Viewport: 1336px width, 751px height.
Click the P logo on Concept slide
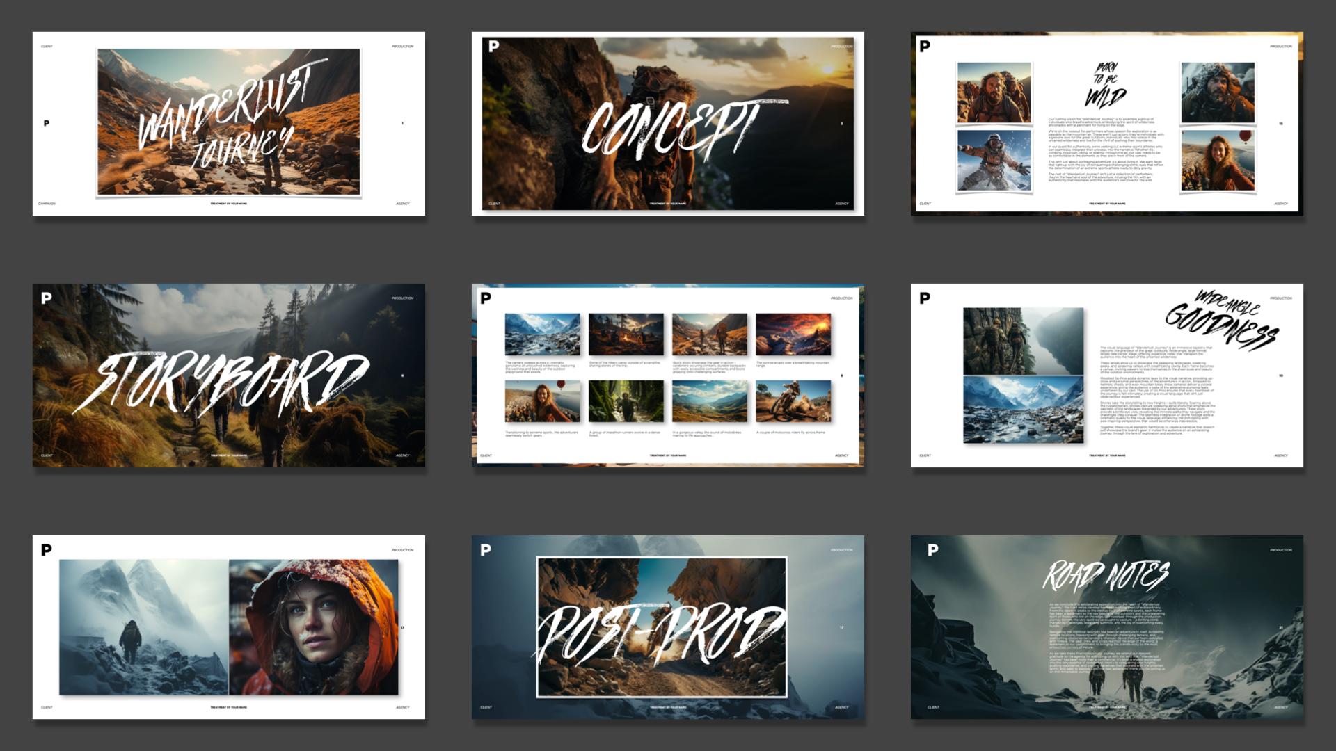tap(494, 47)
